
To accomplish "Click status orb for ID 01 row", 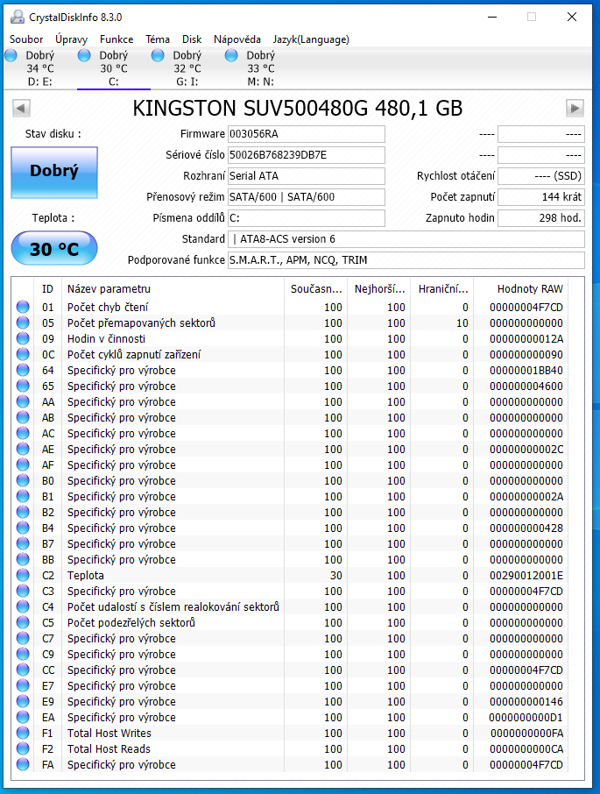I will tap(23, 307).
